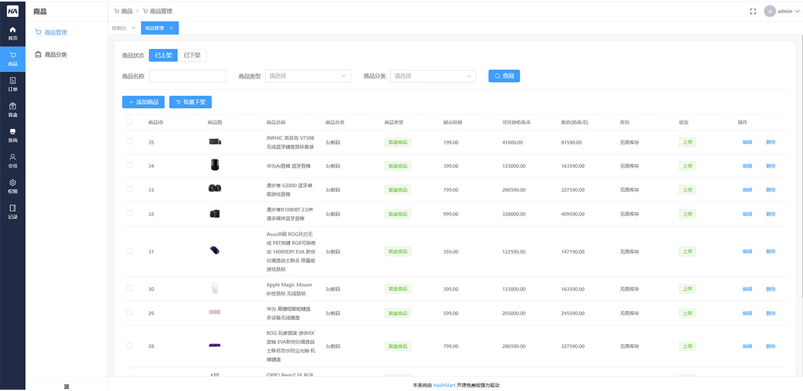Select the 记录 (Records) sidebar icon

pyautogui.click(x=12, y=211)
